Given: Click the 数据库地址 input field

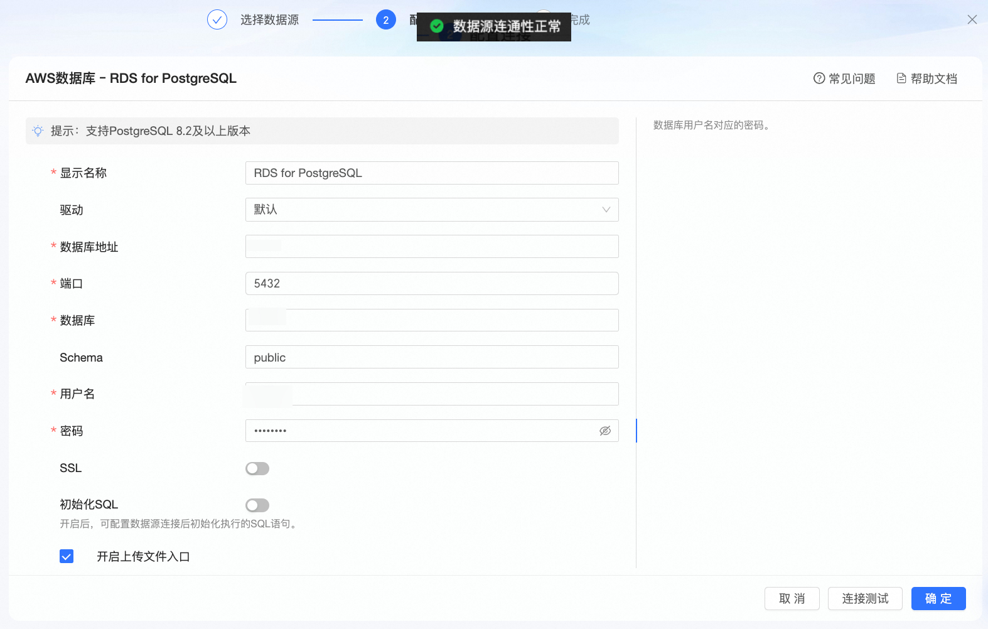Looking at the screenshot, I should tap(432, 247).
